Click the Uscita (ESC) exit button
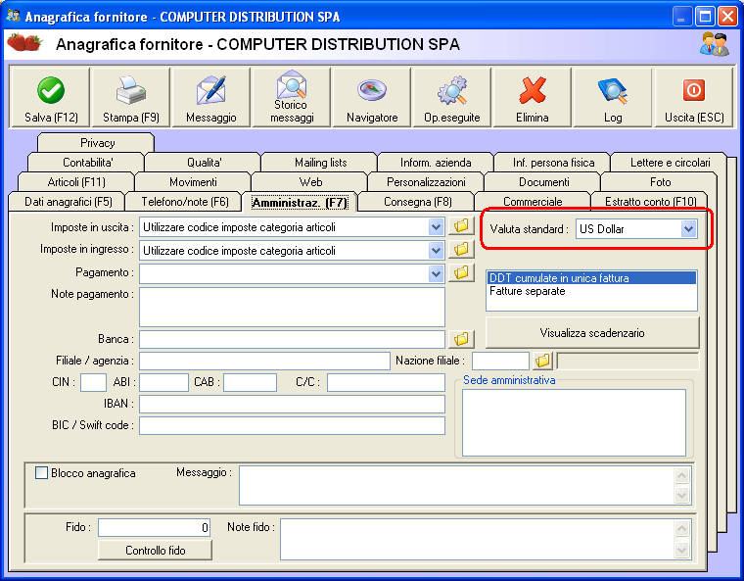 point(694,97)
